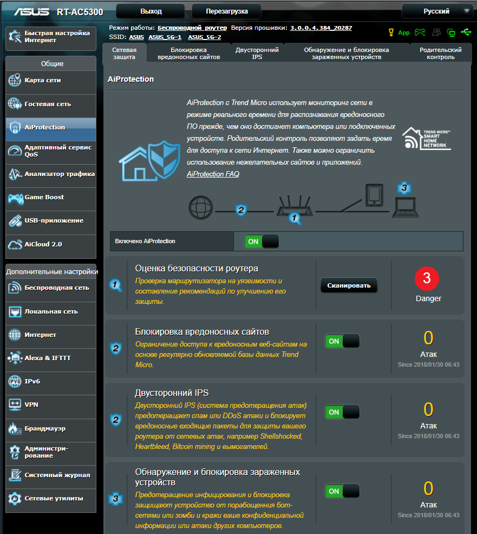Open Alexa & IFTTT settings
Image resolution: width=477 pixels, height=534 pixels.
51,358
